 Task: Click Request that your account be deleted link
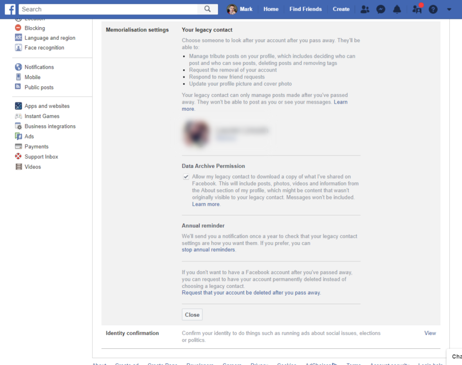[251, 292]
